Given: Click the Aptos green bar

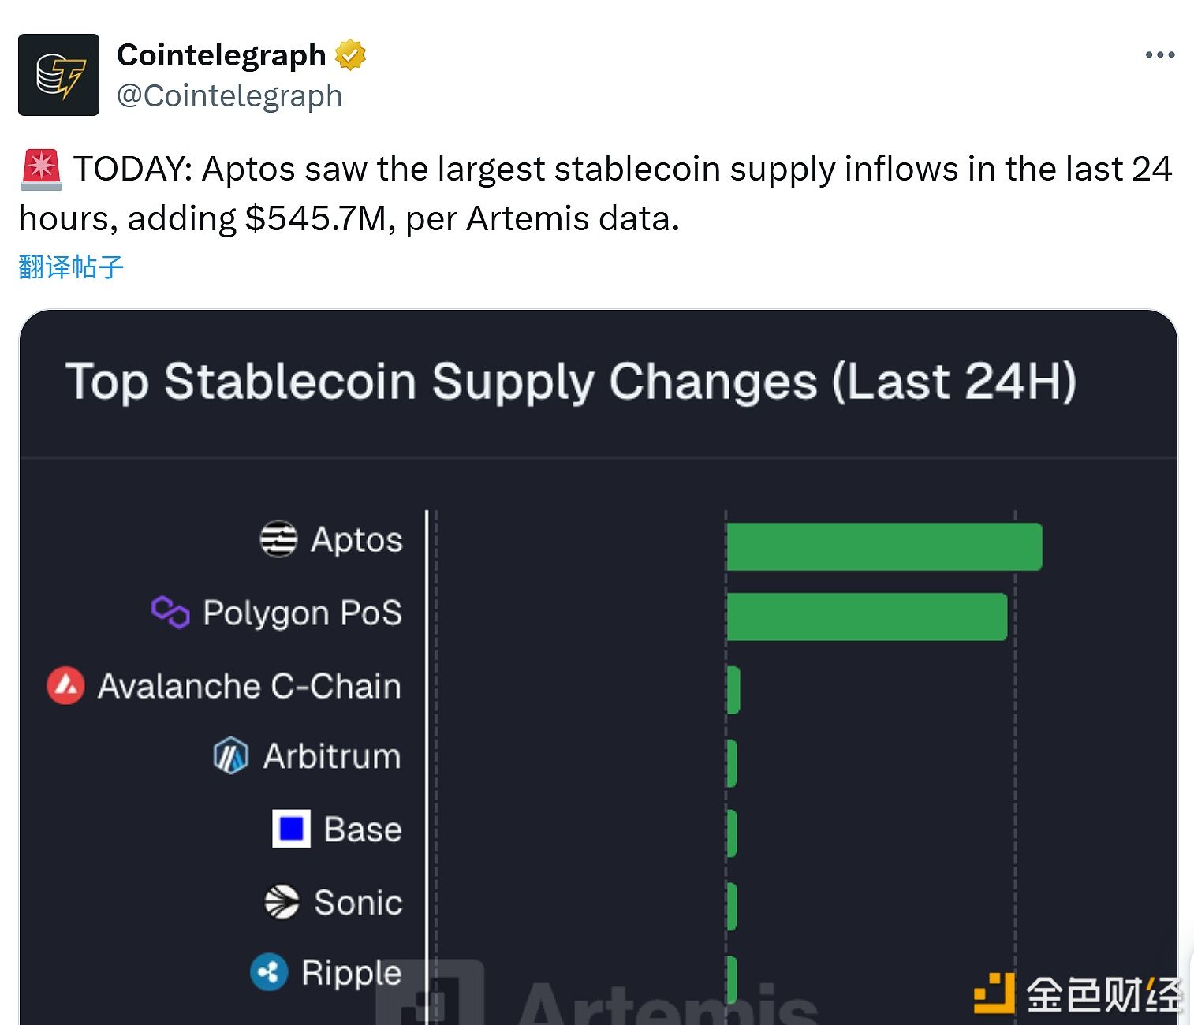Looking at the screenshot, I should pos(883,546).
